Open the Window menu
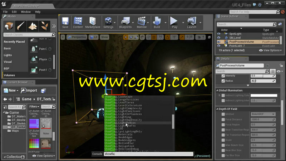 (26, 12)
